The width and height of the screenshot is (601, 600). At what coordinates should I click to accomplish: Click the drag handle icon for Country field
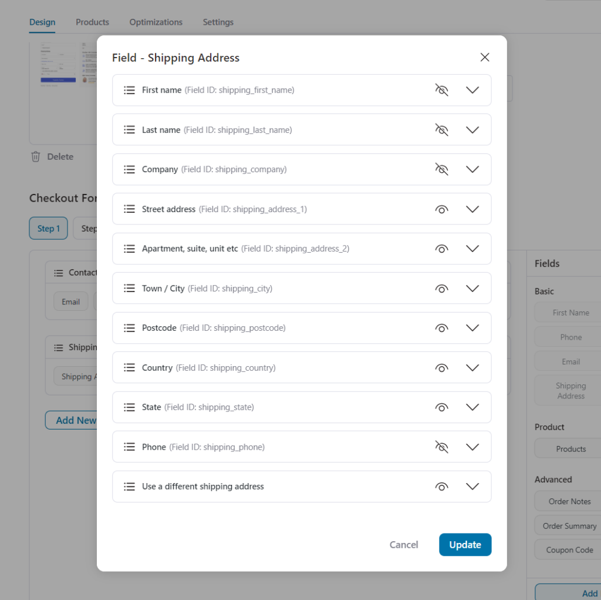(x=129, y=367)
